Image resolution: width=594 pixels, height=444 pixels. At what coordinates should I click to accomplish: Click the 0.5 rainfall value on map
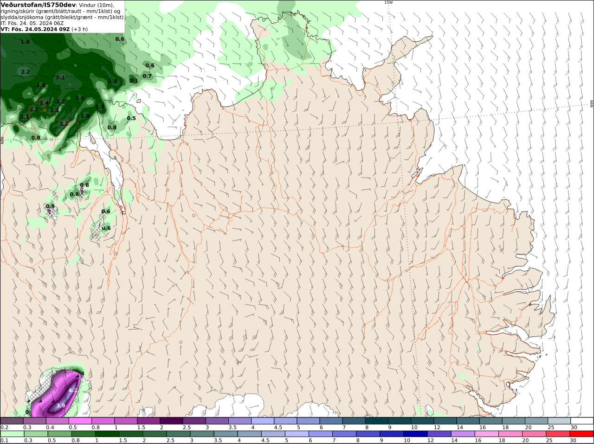[x=131, y=118]
